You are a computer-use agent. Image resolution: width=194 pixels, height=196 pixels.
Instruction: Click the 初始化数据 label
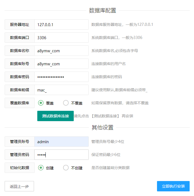point(20,168)
